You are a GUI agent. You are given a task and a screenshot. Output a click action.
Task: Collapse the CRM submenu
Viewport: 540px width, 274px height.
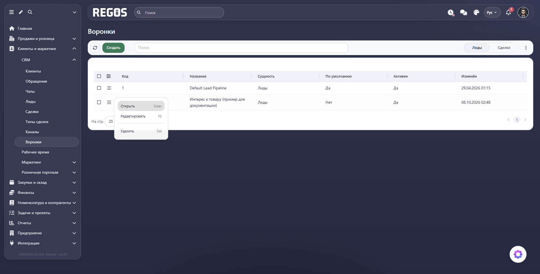click(x=74, y=60)
